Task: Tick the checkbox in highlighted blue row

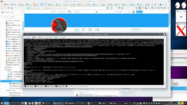Action: [x=186, y=88]
